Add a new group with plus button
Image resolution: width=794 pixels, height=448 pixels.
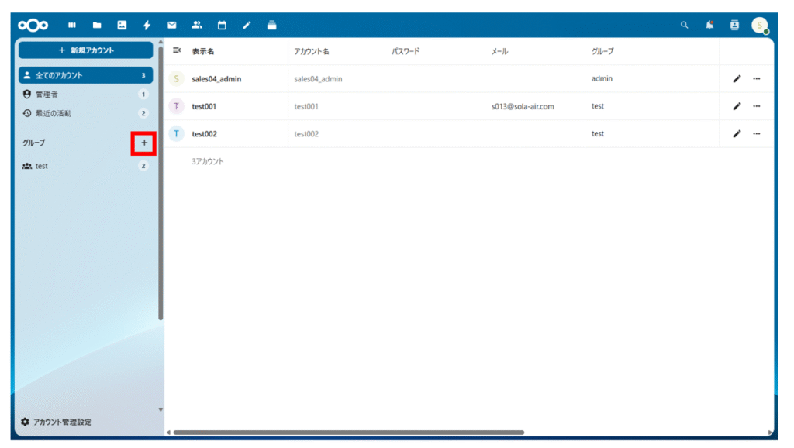pos(143,143)
